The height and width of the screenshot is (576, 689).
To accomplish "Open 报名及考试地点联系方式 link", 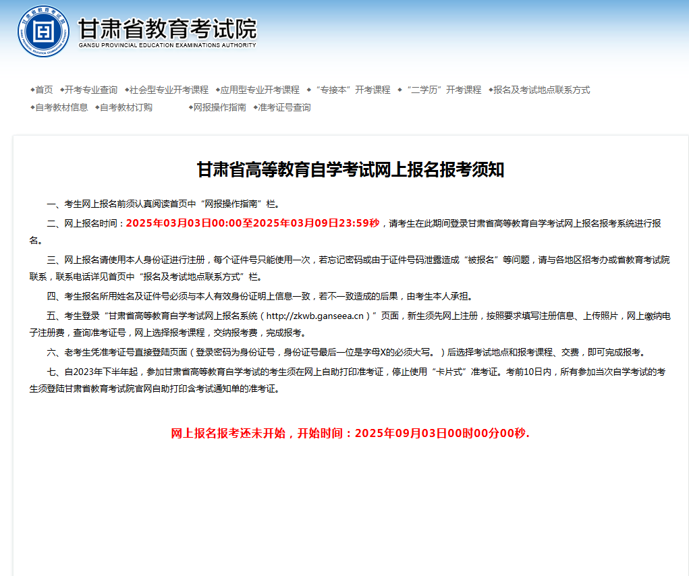I will point(541,90).
